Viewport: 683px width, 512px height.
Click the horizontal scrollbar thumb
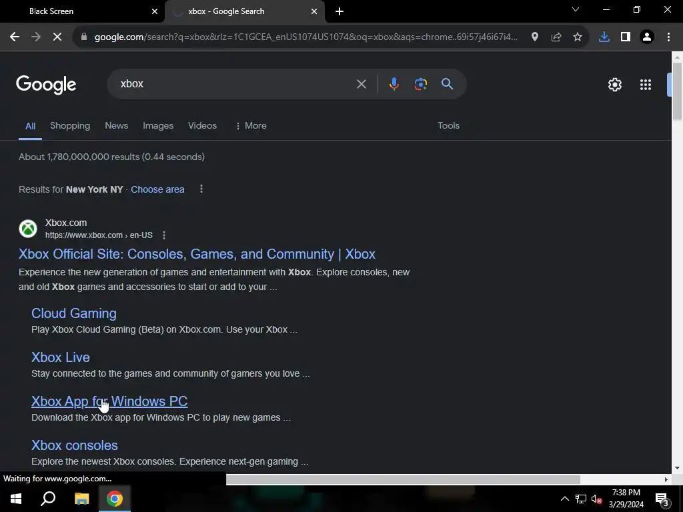point(403,479)
